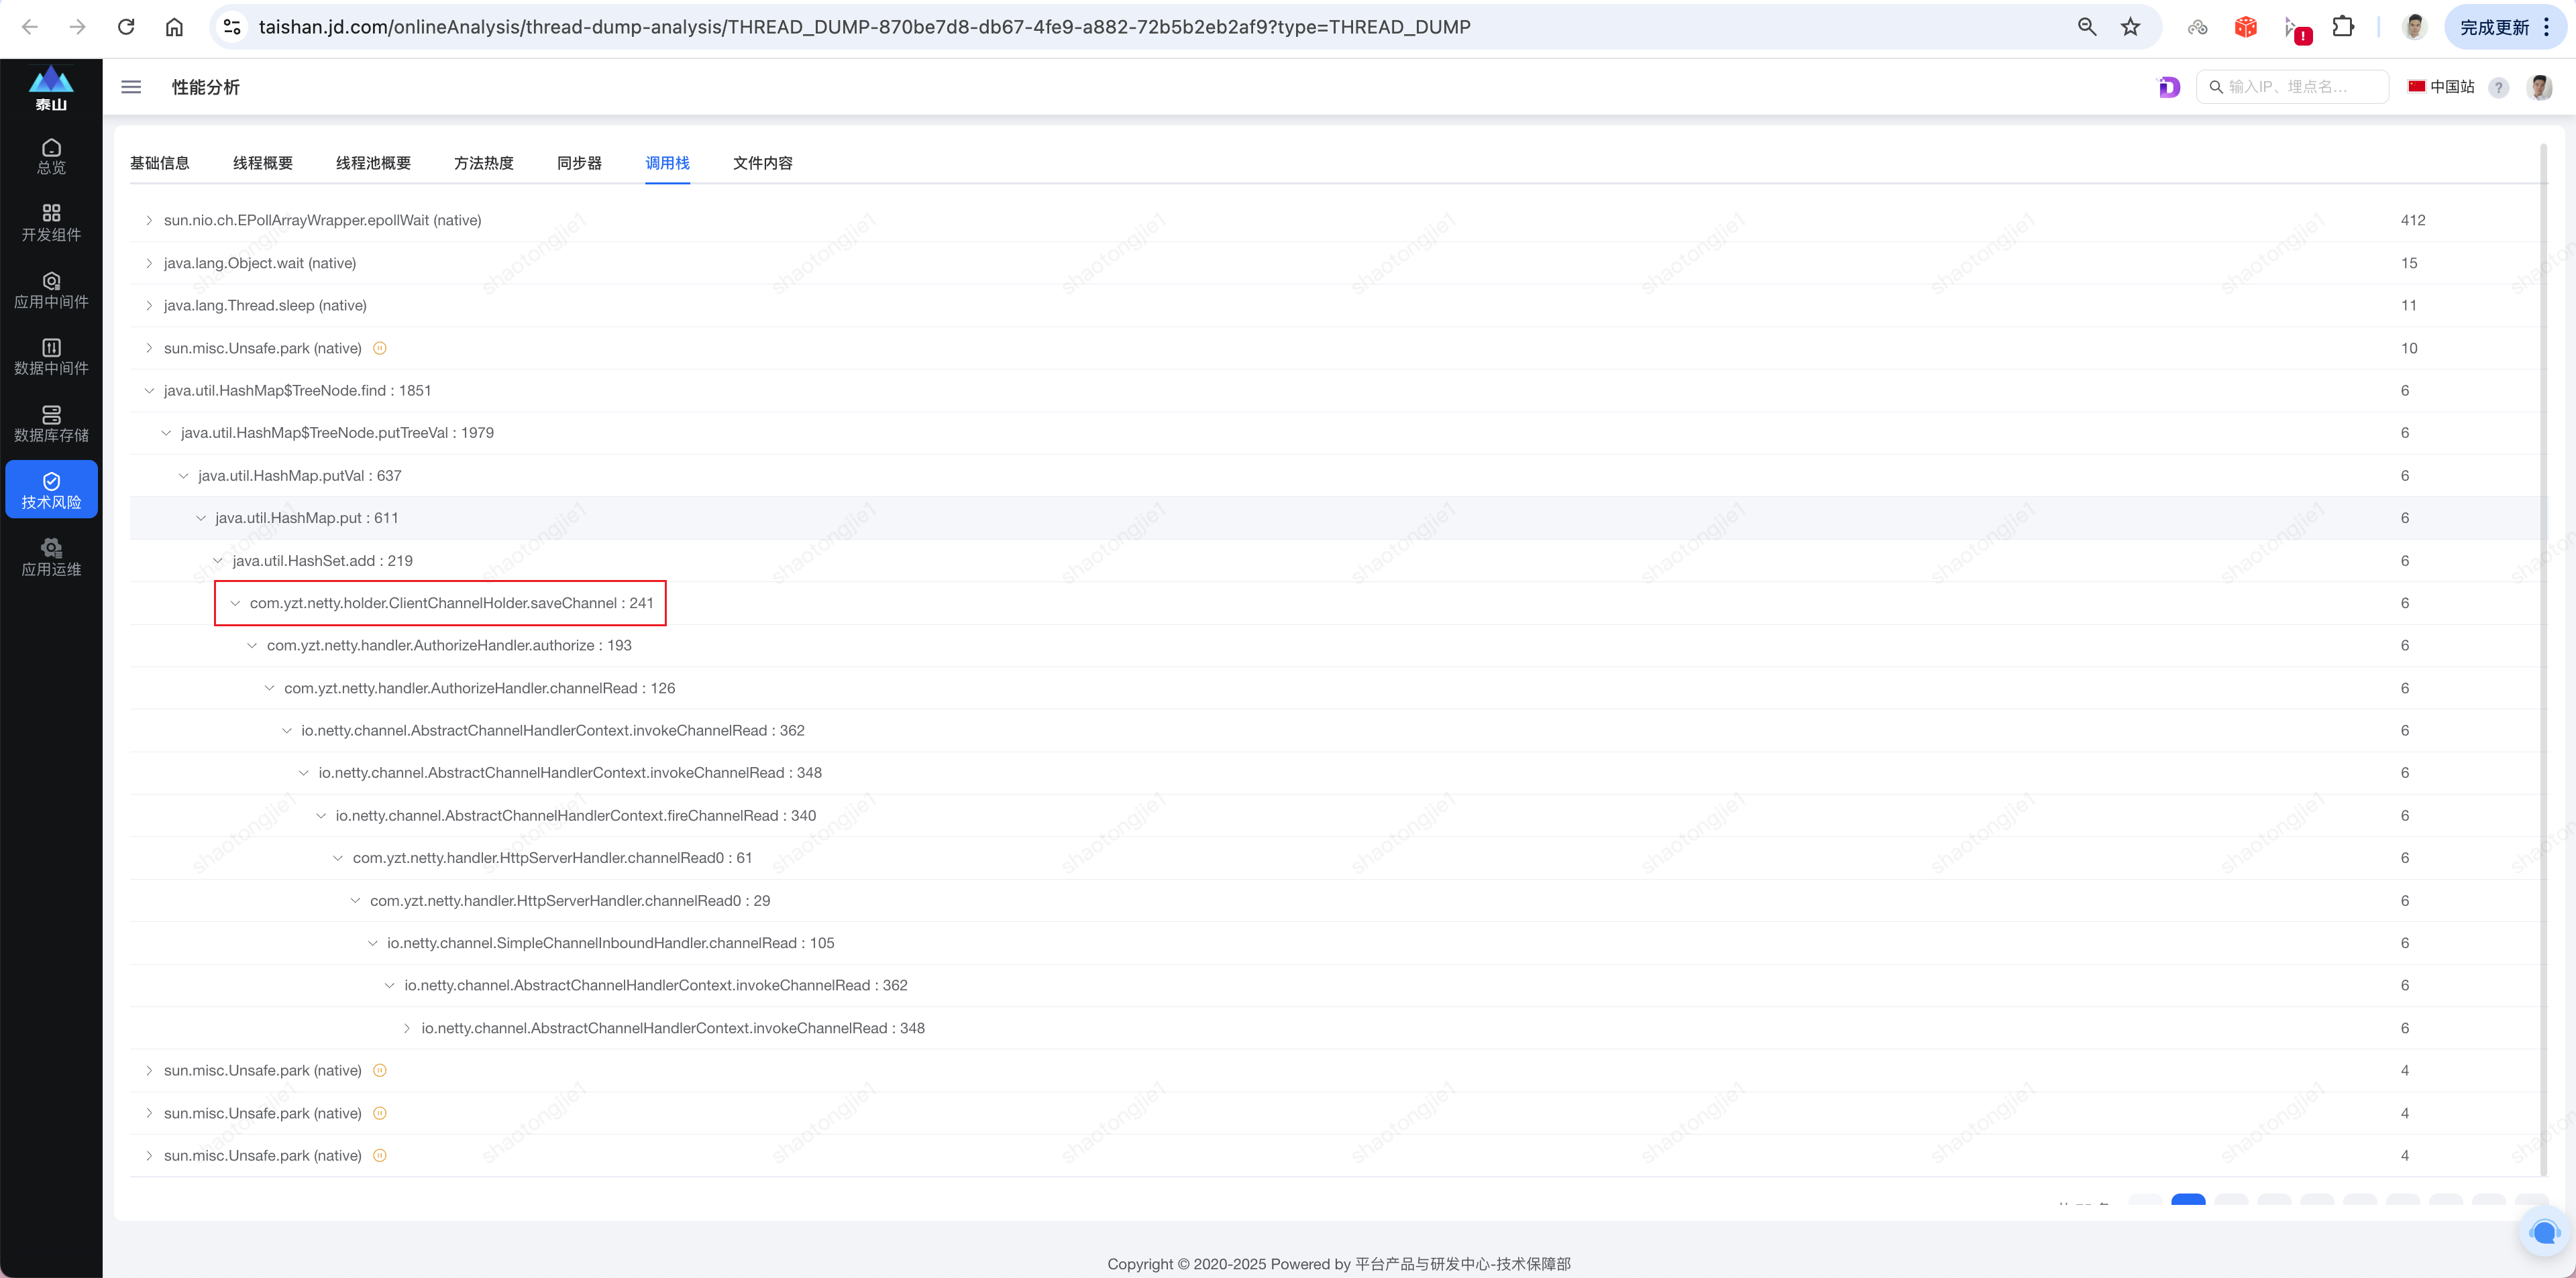Screen dimensions: 2576x1278
Task: Click the 中国站 site selector
Action: click(x=2441, y=87)
